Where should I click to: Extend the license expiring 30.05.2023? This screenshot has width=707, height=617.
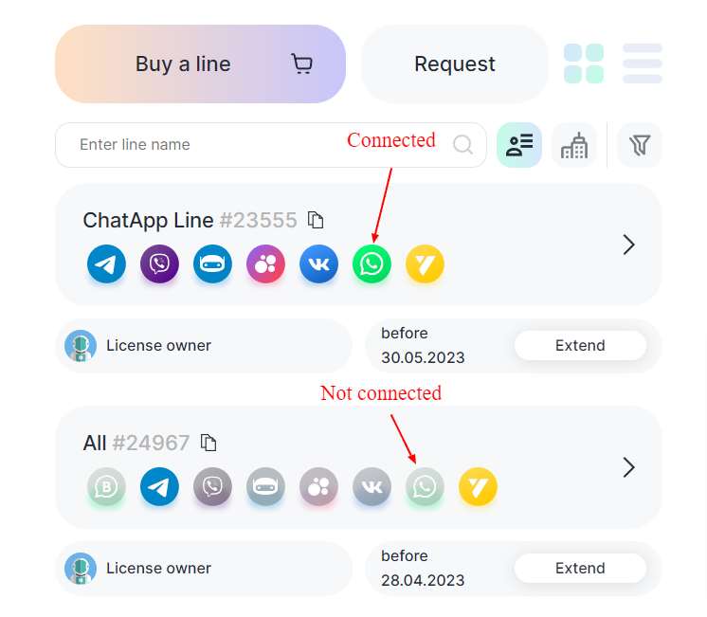pos(580,345)
